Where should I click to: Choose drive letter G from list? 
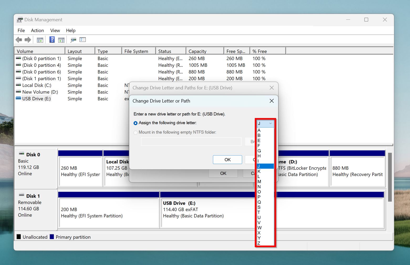pos(265,151)
